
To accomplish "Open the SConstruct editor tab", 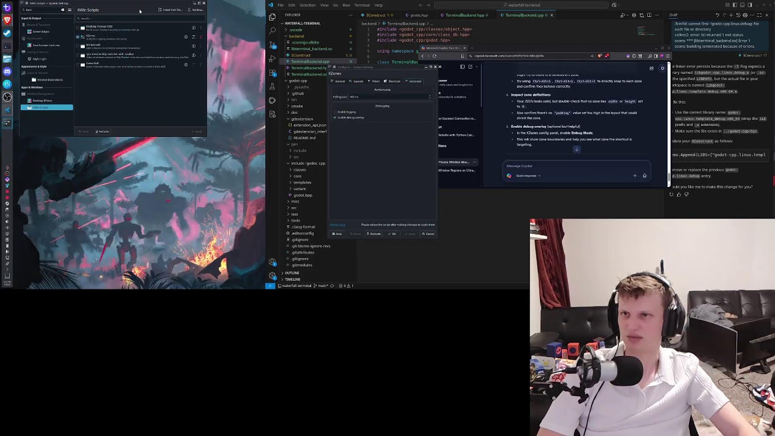I will [377, 15].
